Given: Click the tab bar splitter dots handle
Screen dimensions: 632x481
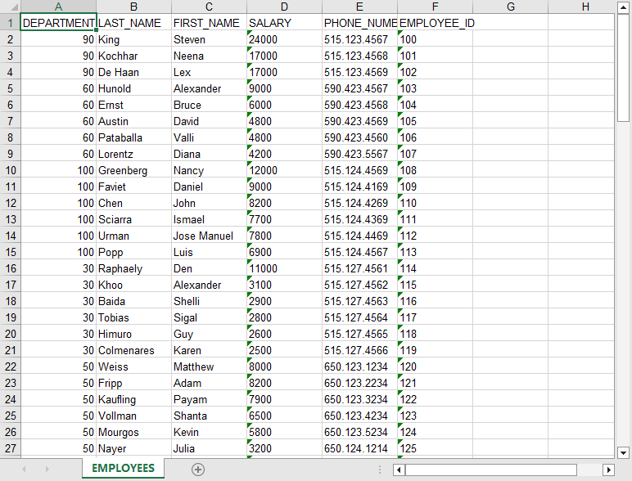Looking at the screenshot, I should pyautogui.click(x=379, y=470).
